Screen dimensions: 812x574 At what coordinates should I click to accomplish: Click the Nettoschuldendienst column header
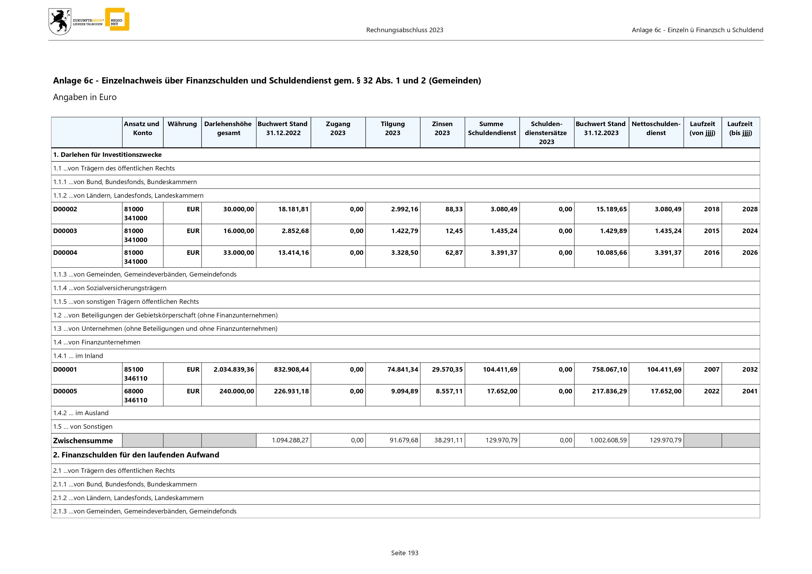tap(656, 129)
